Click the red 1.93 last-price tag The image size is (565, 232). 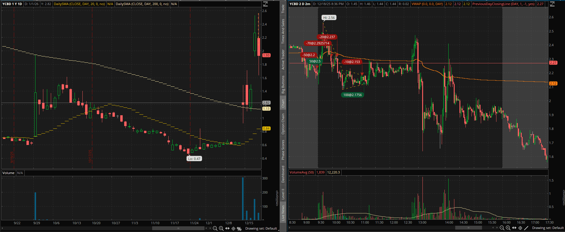coord(266,55)
